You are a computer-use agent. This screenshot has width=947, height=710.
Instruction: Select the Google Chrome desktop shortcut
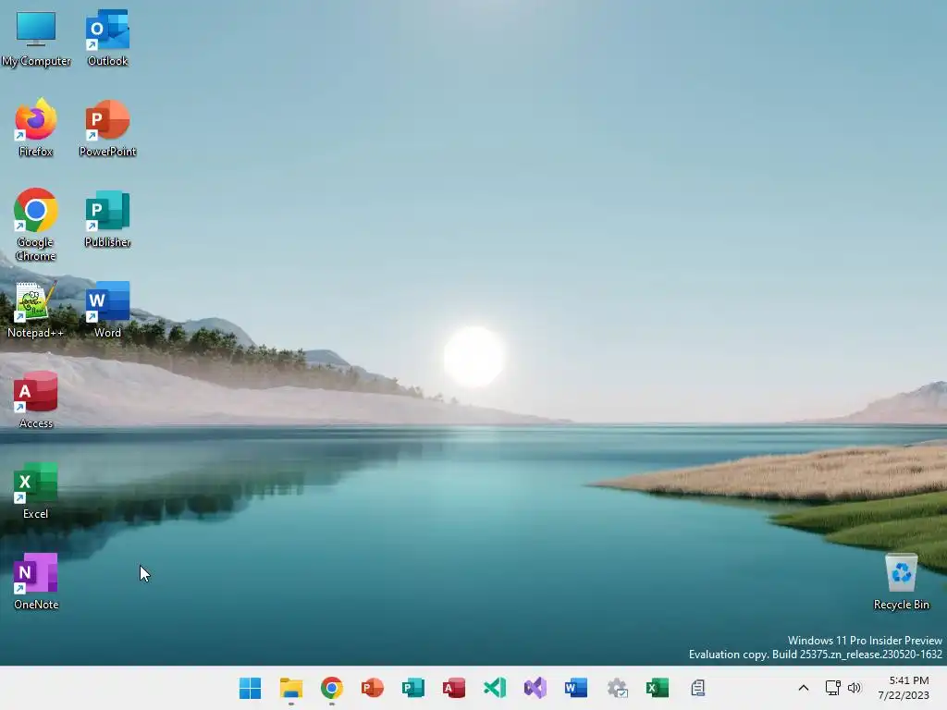(36, 225)
